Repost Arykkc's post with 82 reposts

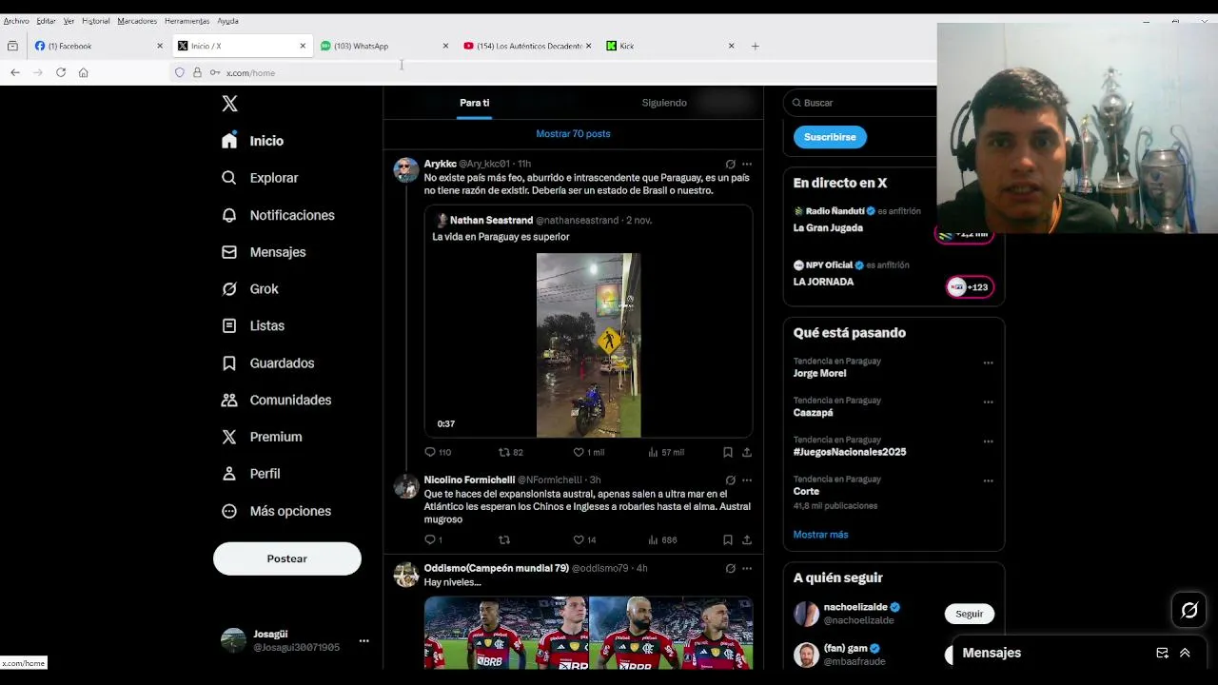tap(511, 452)
